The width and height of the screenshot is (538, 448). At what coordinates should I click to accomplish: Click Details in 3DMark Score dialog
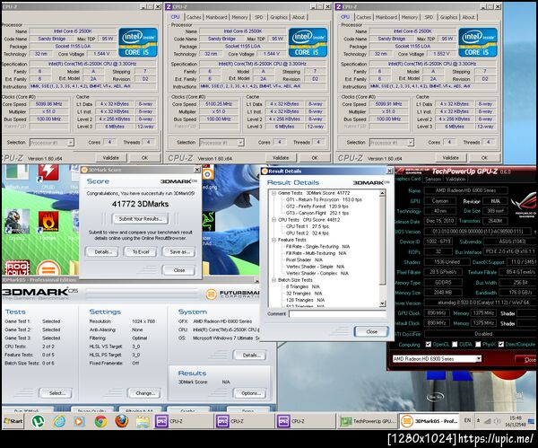tap(102, 251)
